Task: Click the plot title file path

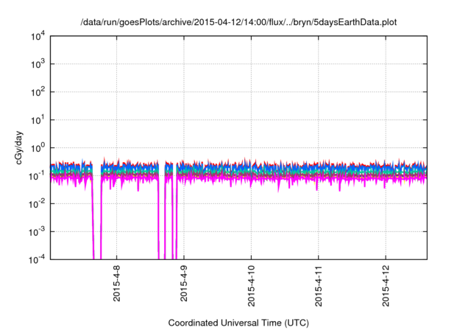Action: (x=238, y=22)
